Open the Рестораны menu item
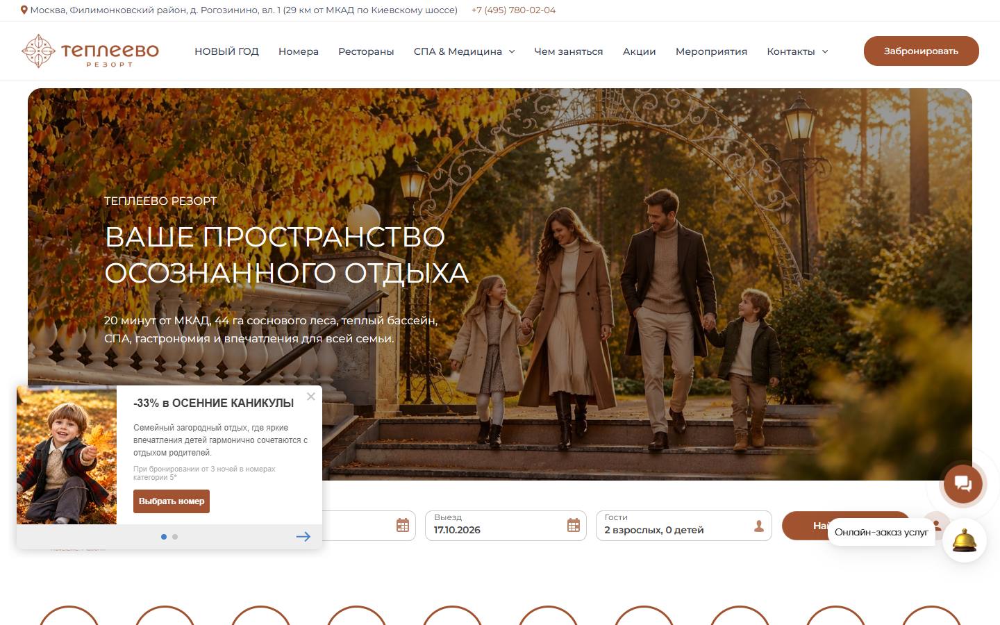Image resolution: width=1000 pixels, height=625 pixels. point(366,51)
